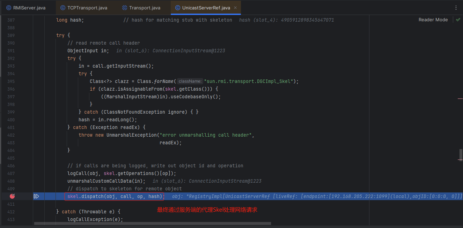Click the execution point arrow beside skel.dispatch
The image size is (463, 228).
(x=36, y=196)
